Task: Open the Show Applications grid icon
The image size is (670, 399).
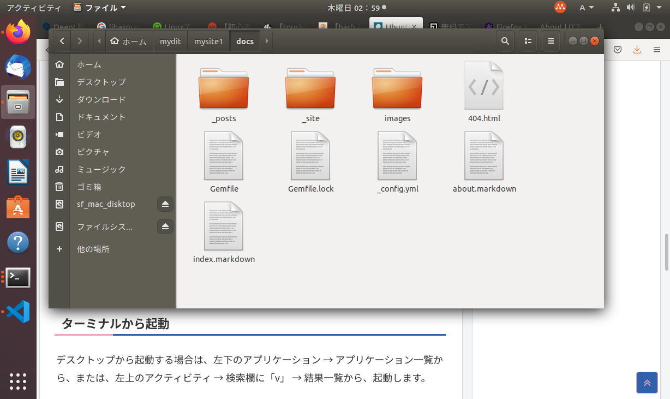Action: 17,382
